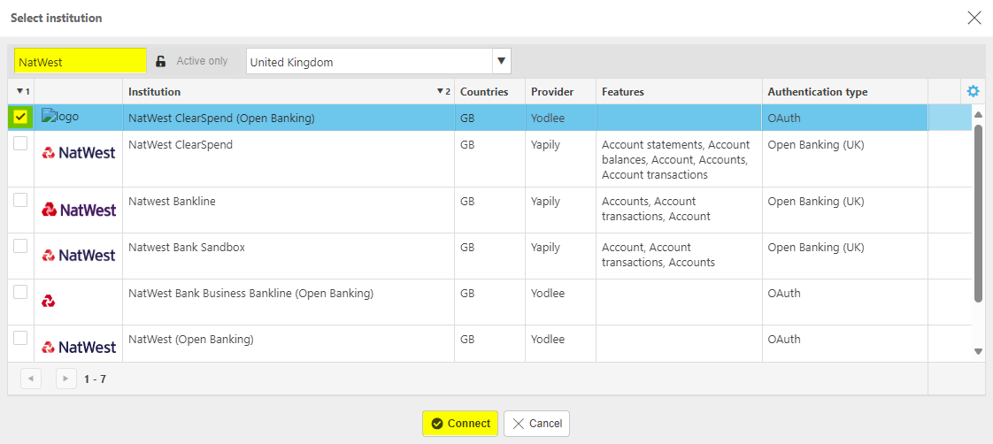Sort by the Institution column header

coord(289,92)
